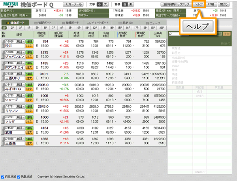Image resolution: width=237 pixels, height=181 pixels.
Task: Open the 注文 icon for 三菱UFJ
Action: click(x=29, y=78)
